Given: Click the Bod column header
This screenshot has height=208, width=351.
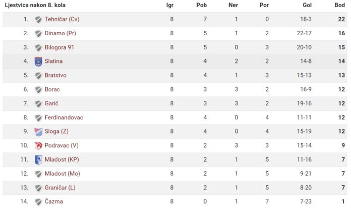Looking at the screenshot, I should point(339,5).
